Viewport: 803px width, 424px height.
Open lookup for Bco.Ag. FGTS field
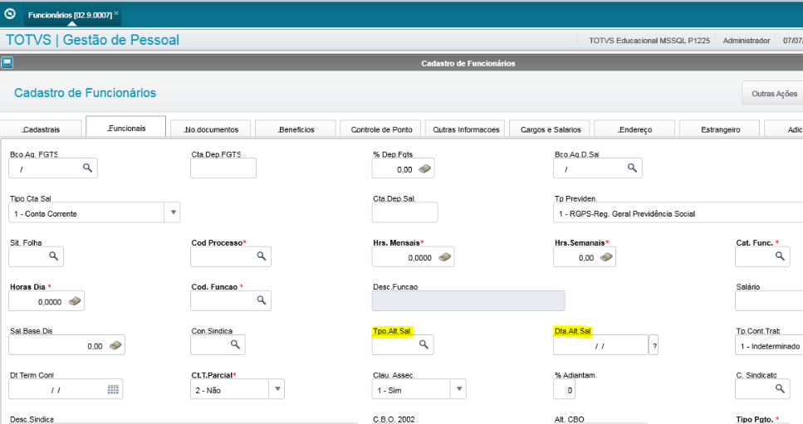pyautogui.click(x=87, y=168)
